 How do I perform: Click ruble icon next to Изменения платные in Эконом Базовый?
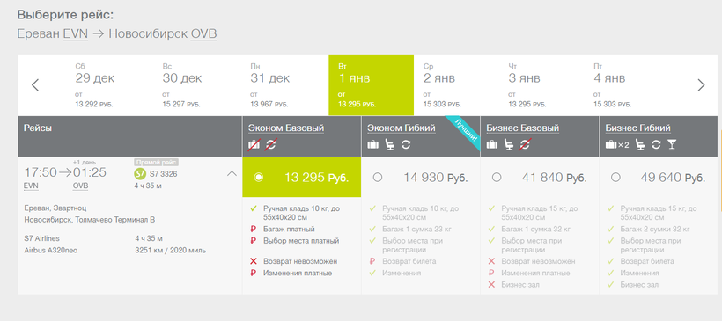click(x=253, y=274)
